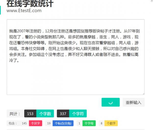Click the 1 letter count value
Viewport: 153px width, 130px height.
(x=79, y=123)
